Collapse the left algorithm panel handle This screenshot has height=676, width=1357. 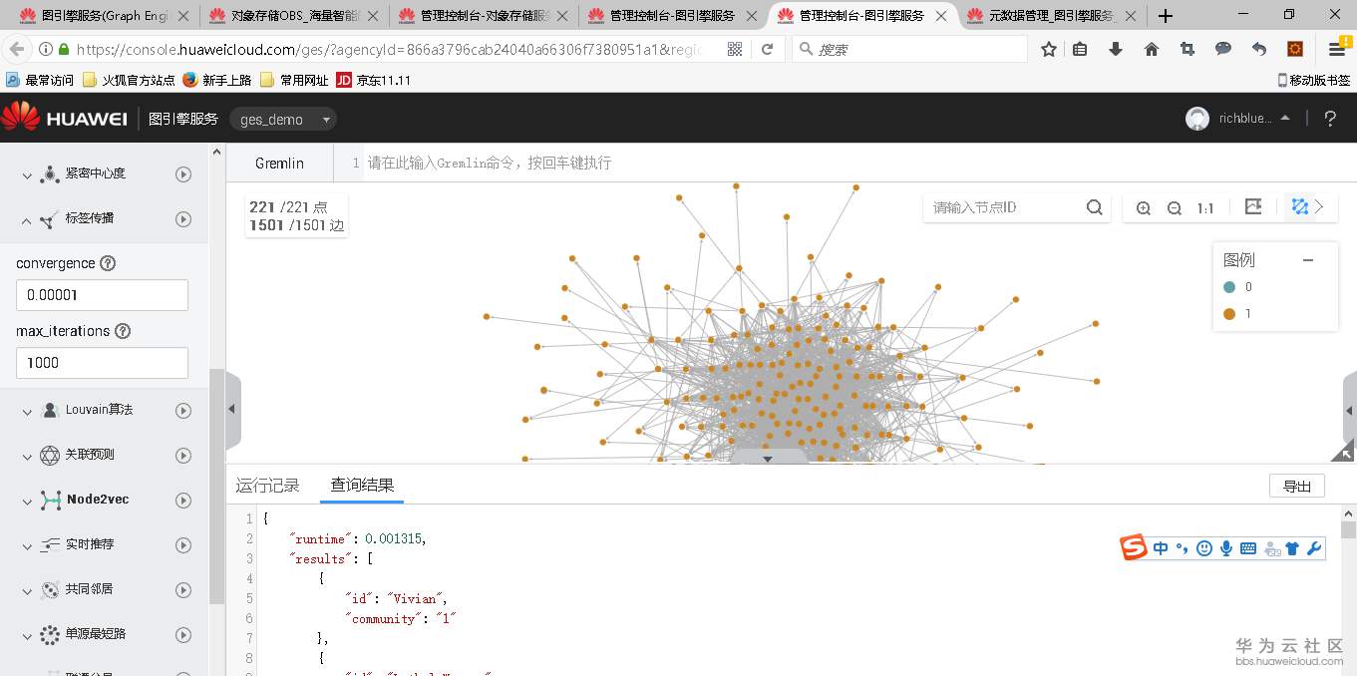click(x=232, y=409)
